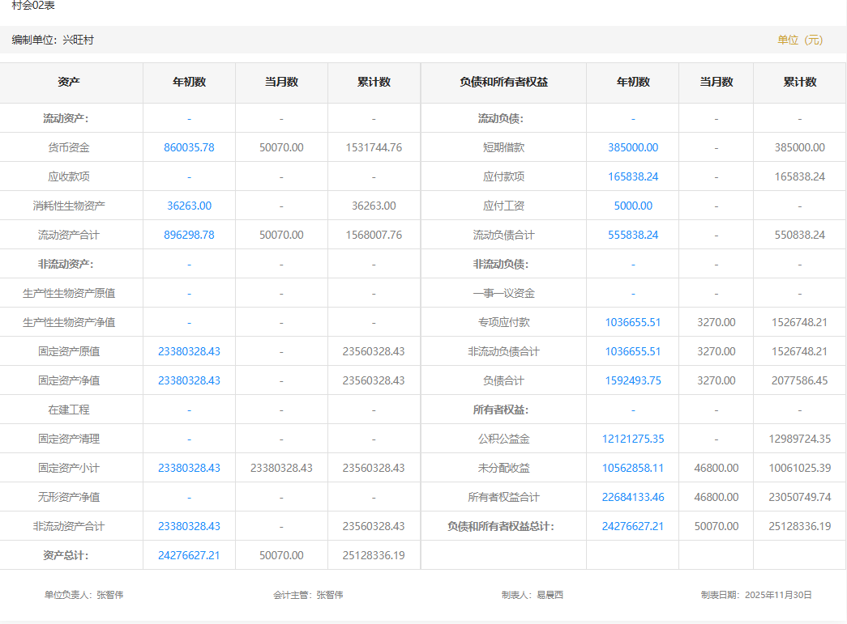Open the 应付工资 5000.00 link
The width and height of the screenshot is (847, 624).
632,206
